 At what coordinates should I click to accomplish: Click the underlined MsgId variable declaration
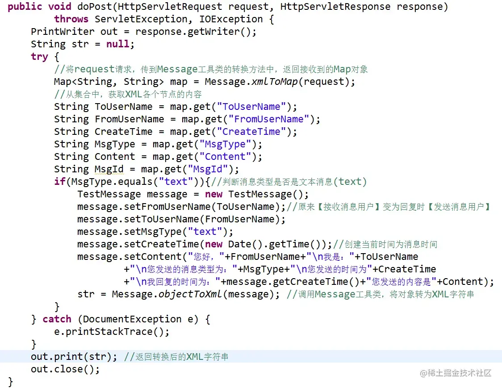[x=109, y=169]
